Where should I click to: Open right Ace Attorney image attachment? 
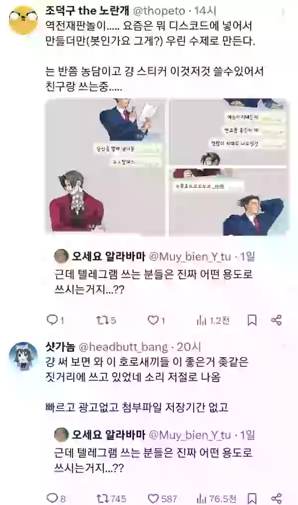229,167
